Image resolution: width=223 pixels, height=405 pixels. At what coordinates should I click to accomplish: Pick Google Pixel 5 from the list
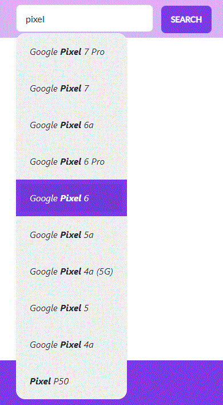(x=71, y=308)
